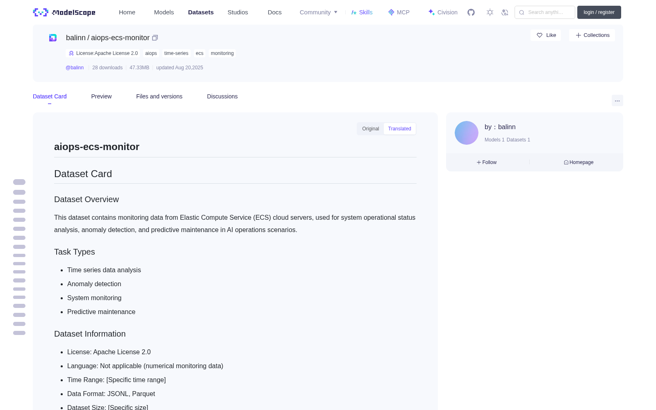Navigate to Studios
Viewport: 656px width, 410px height.
pyautogui.click(x=238, y=12)
